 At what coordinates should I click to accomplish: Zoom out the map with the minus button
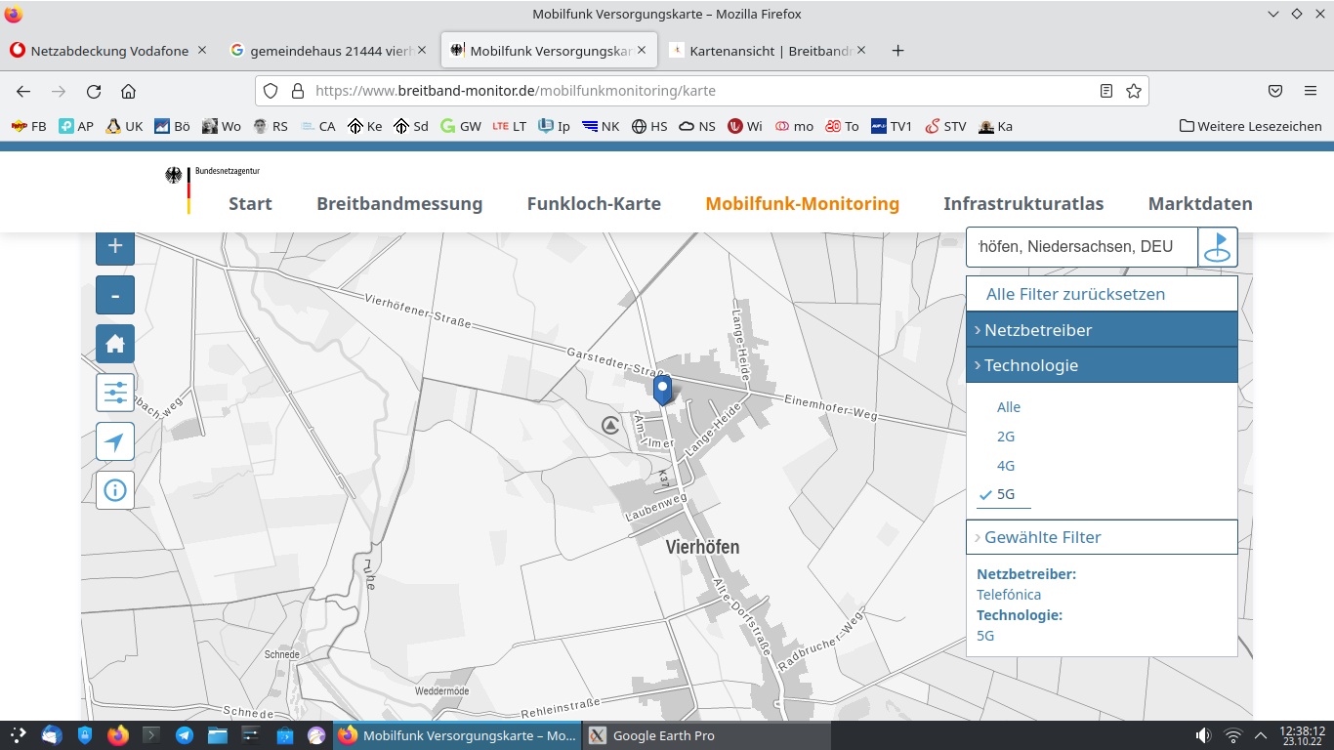coord(115,295)
